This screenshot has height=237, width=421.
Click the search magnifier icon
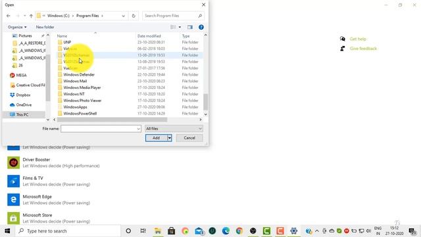(x=200, y=16)
